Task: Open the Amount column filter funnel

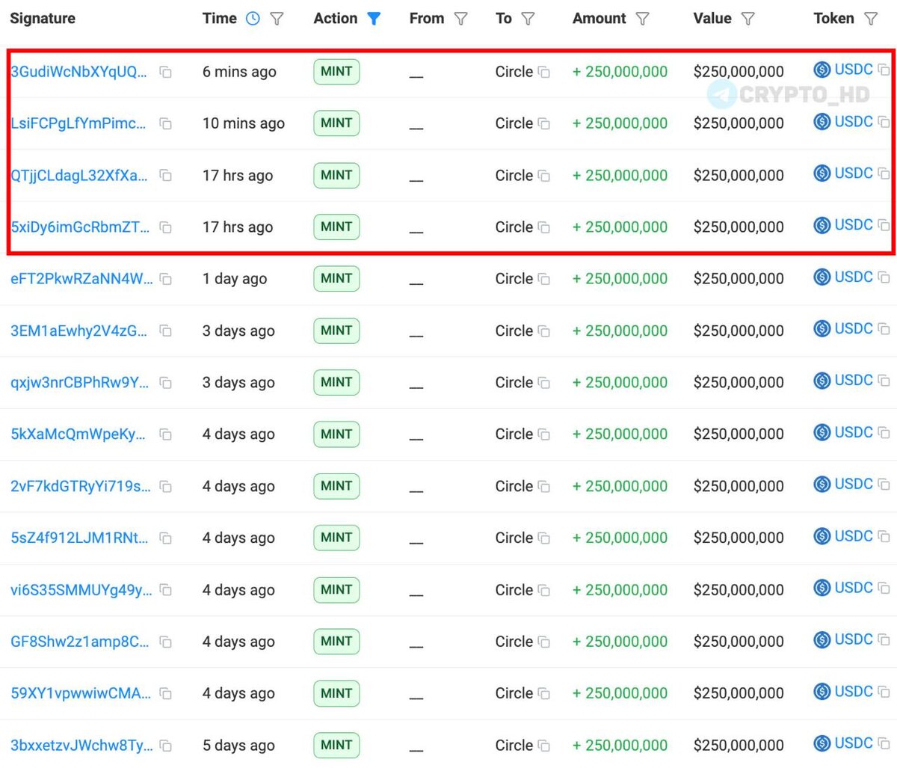Action: 642,19
